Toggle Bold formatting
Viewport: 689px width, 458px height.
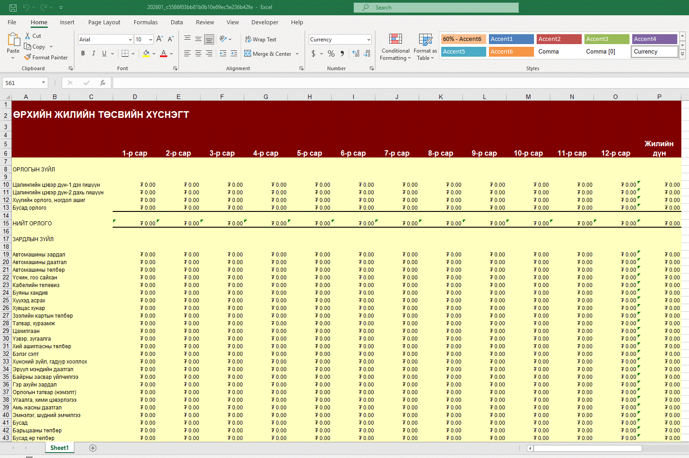tap(83, 54)
